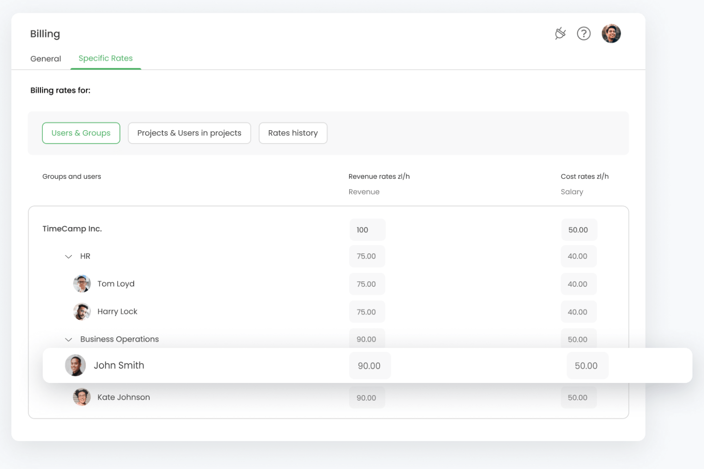Edit Harry Lock's cost rate
Viewport: 704px width, 469px height.
pos(578,312)
